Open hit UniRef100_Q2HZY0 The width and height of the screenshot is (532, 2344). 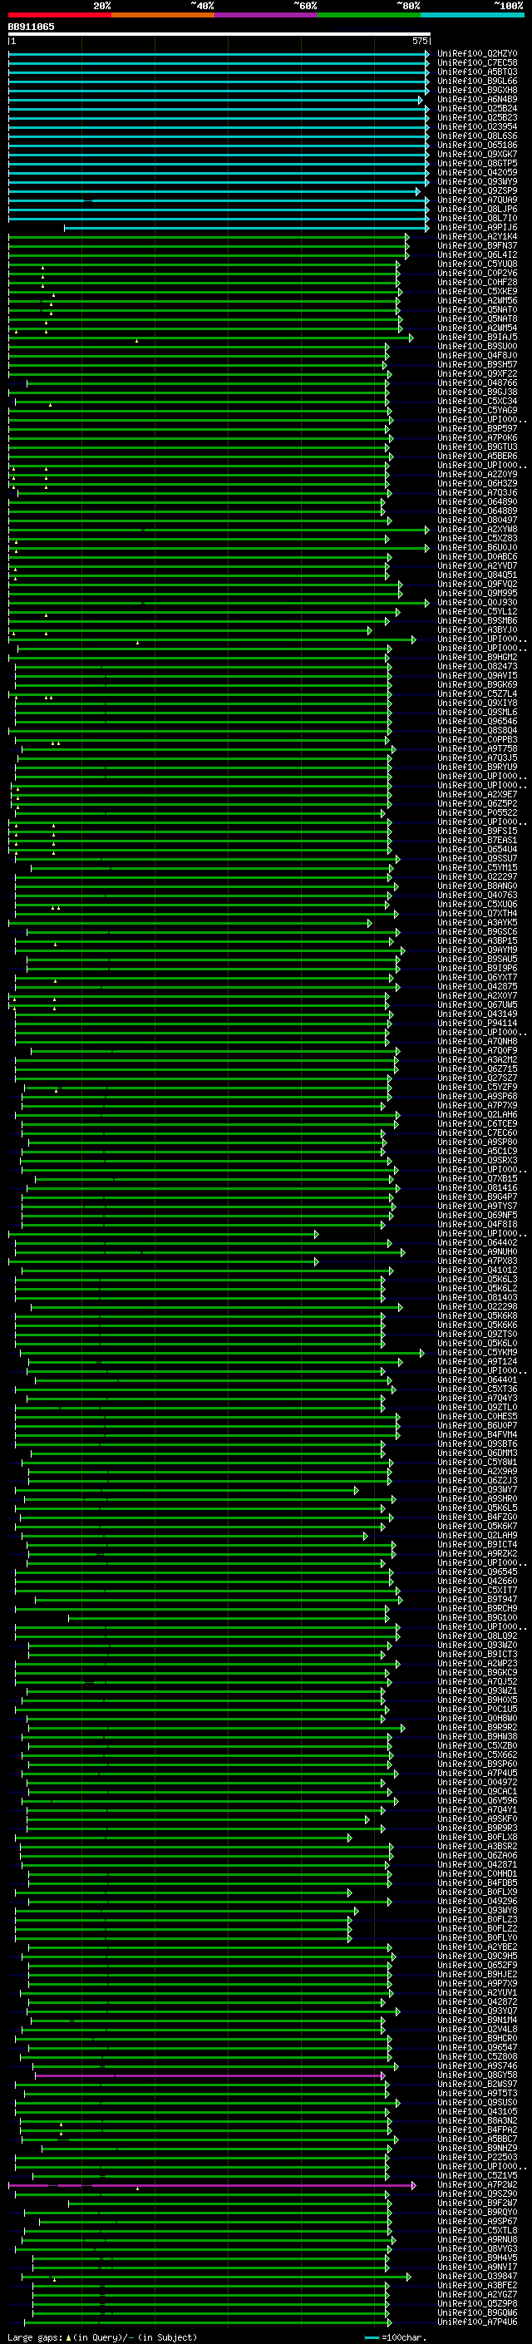coord(477,54)
